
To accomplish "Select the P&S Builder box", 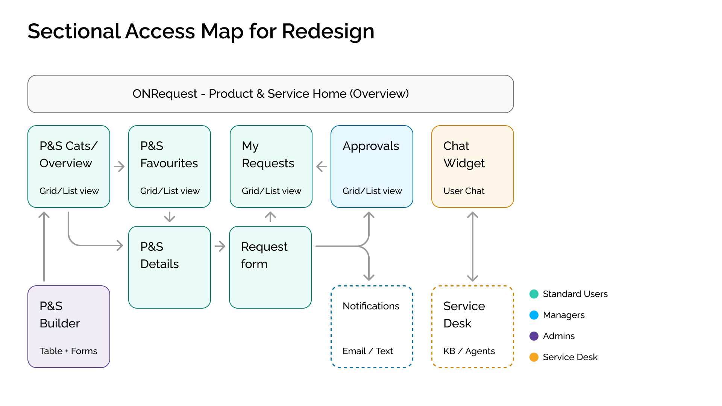I will 69,327.
